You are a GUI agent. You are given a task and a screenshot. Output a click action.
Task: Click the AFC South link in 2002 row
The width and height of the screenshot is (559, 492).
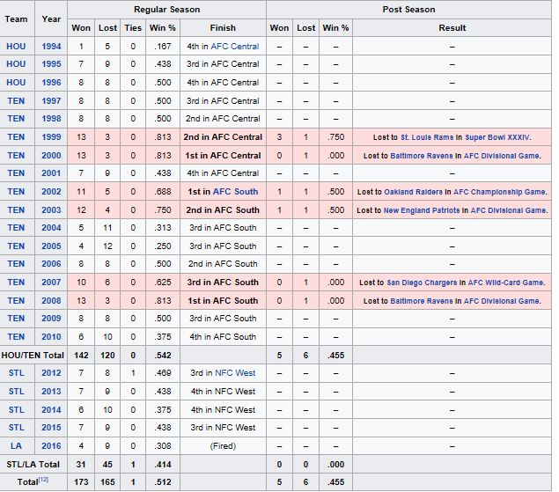tap(235, 192)
